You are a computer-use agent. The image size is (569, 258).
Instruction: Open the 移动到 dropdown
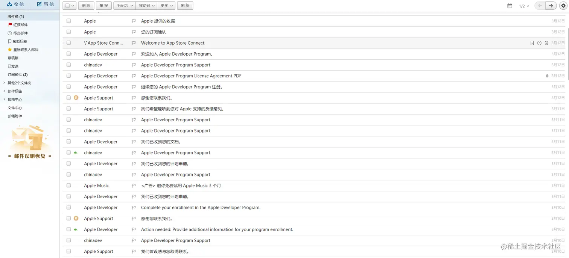tap(146, 6)
